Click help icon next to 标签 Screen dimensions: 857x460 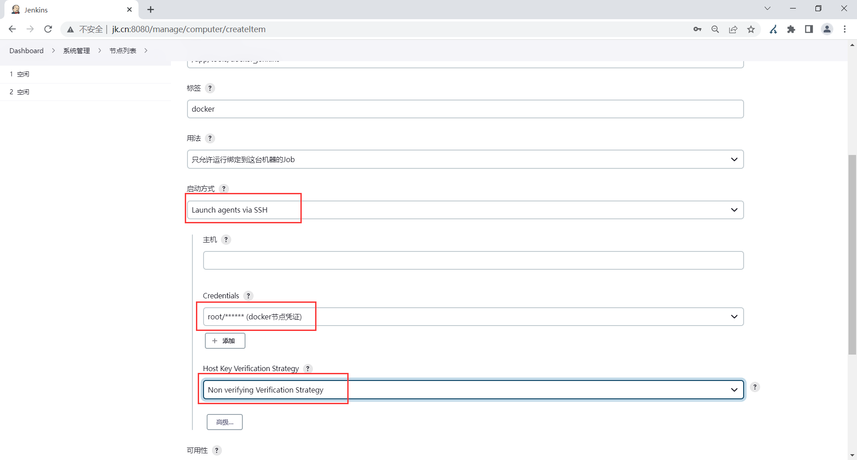(210, 88)
